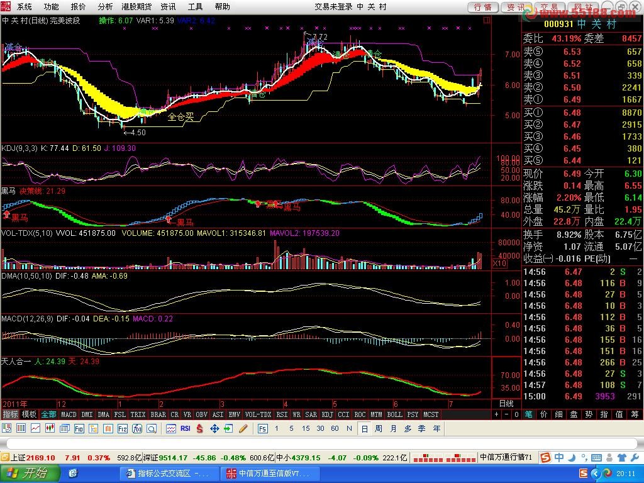Open the f(x) formula manager icon
Viewport: 644px width, 483px height.
pos(137,429)
